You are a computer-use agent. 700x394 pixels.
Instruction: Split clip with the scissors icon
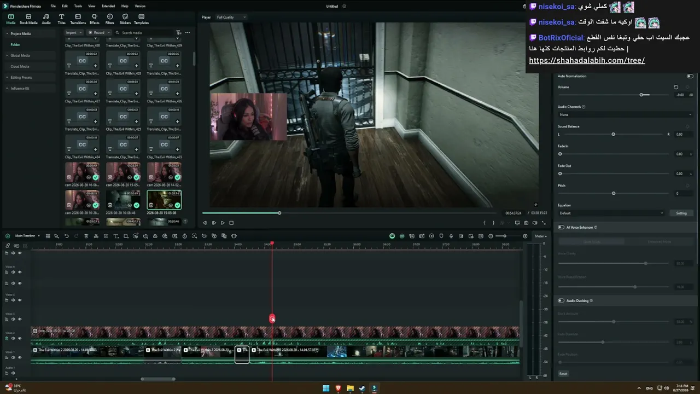96,236
